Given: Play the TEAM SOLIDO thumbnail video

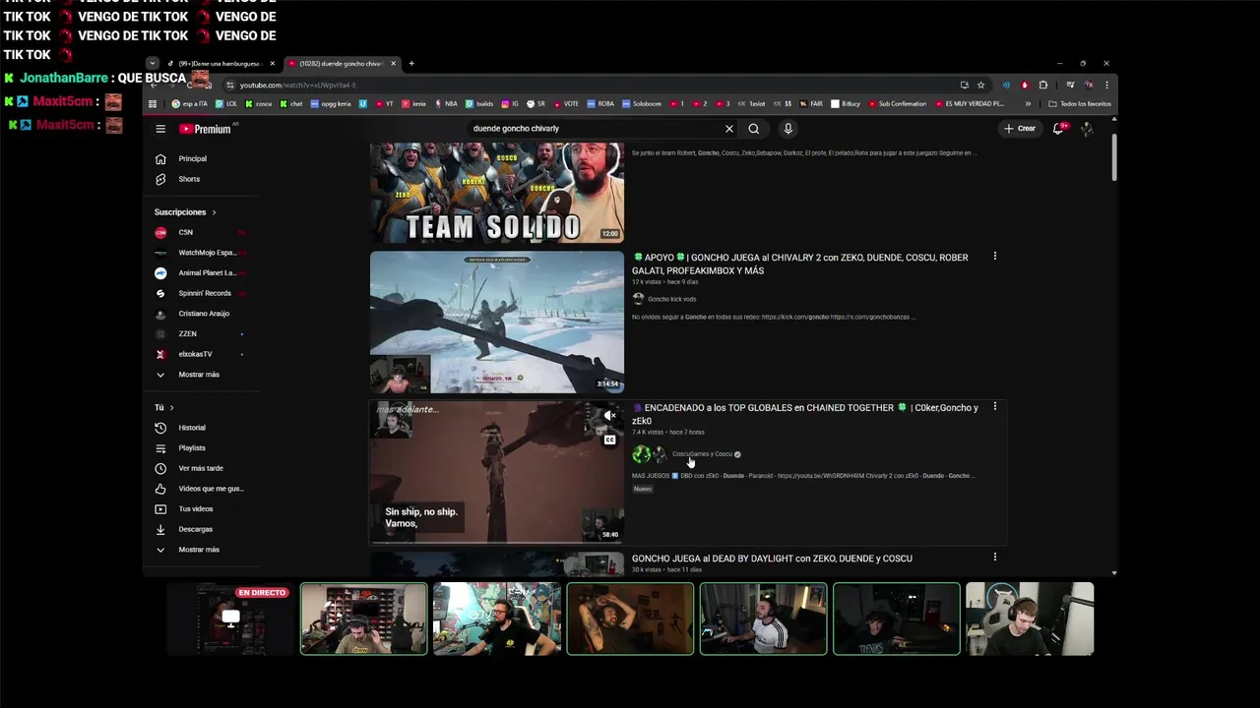Looking at the screenshot, I should click(x=497, y=193).
